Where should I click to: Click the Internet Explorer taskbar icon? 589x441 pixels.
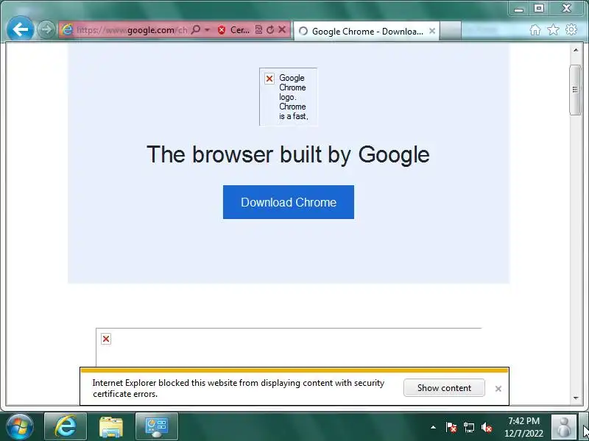click(66, 427)
